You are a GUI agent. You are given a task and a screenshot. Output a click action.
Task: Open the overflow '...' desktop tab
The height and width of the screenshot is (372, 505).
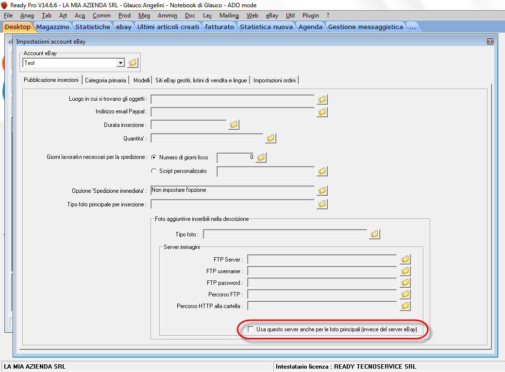click(413, 27)
